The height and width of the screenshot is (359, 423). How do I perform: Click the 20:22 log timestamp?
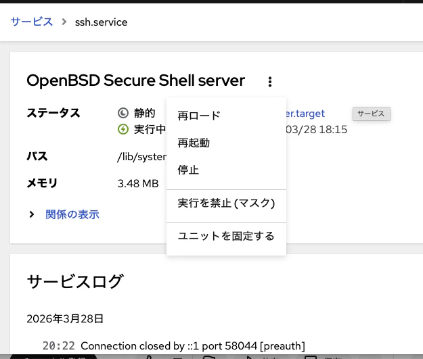(58, 345)
